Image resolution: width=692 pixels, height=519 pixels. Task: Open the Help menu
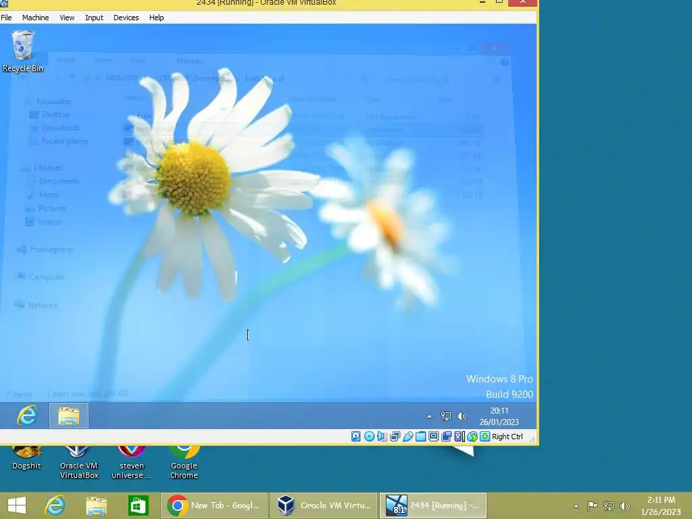156,18
